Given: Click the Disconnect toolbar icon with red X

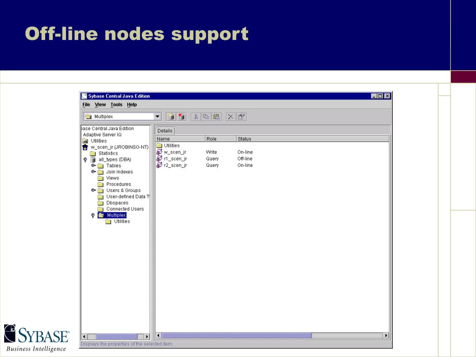Looking at the screenshot, I should click(x=182, y=117).
